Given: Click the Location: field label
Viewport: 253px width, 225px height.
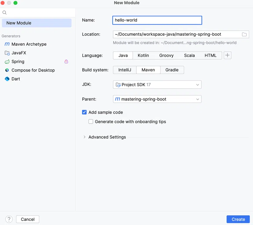Looking at the screenshot, I should click(91, 34).
